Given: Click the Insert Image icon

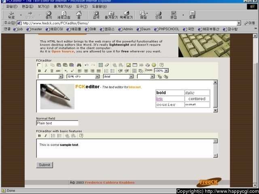Looking at the screenshot, I should pyautogui.click(x=129, y=65).
